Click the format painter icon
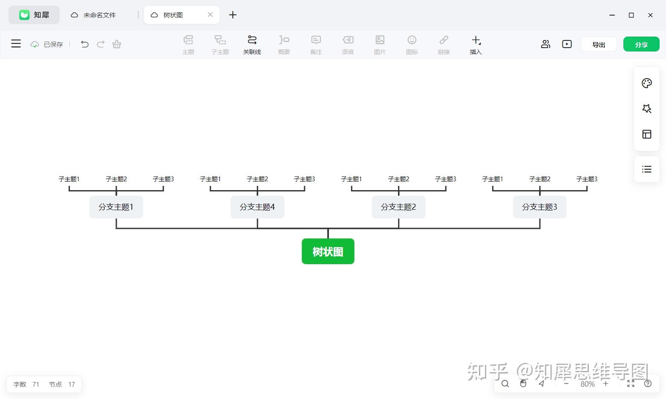This screenshot has height=399, width=666. (x=117, y=44)
